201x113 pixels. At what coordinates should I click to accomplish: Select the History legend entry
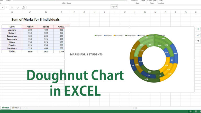point(141,36)
